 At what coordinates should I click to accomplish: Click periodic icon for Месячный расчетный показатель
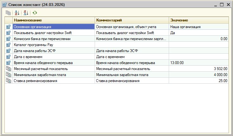pyautogui.click(x=9, y=69)
